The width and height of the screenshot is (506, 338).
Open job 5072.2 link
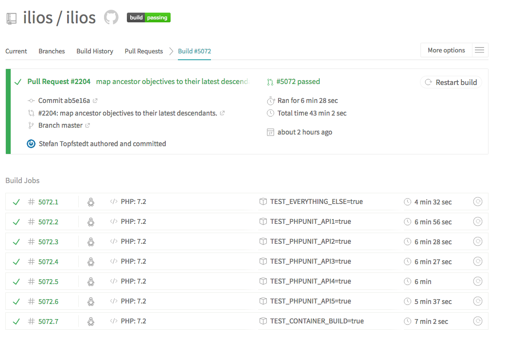tap(48, 222)
